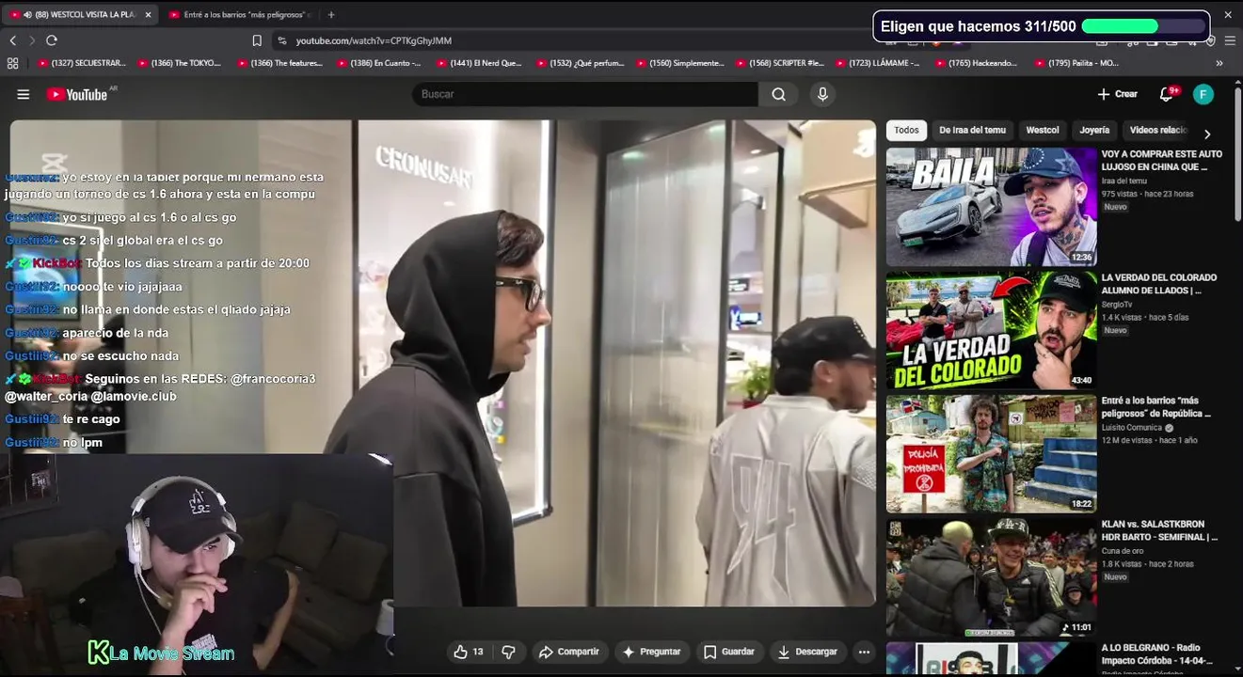Open the browser main menu hamburger icon
The height and width of the screenshot is (677, 1243).
click(1228, 40)
